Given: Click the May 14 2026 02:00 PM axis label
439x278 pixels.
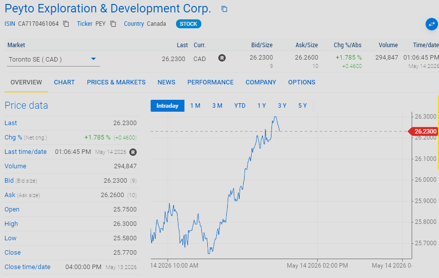Looking at the screenshot, I should coord(317,266).
